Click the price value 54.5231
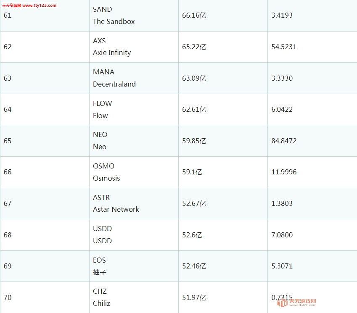 284,47
